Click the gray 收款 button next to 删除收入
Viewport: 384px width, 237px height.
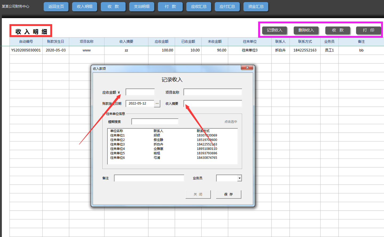pyautogui.click(x=338, y=30)
